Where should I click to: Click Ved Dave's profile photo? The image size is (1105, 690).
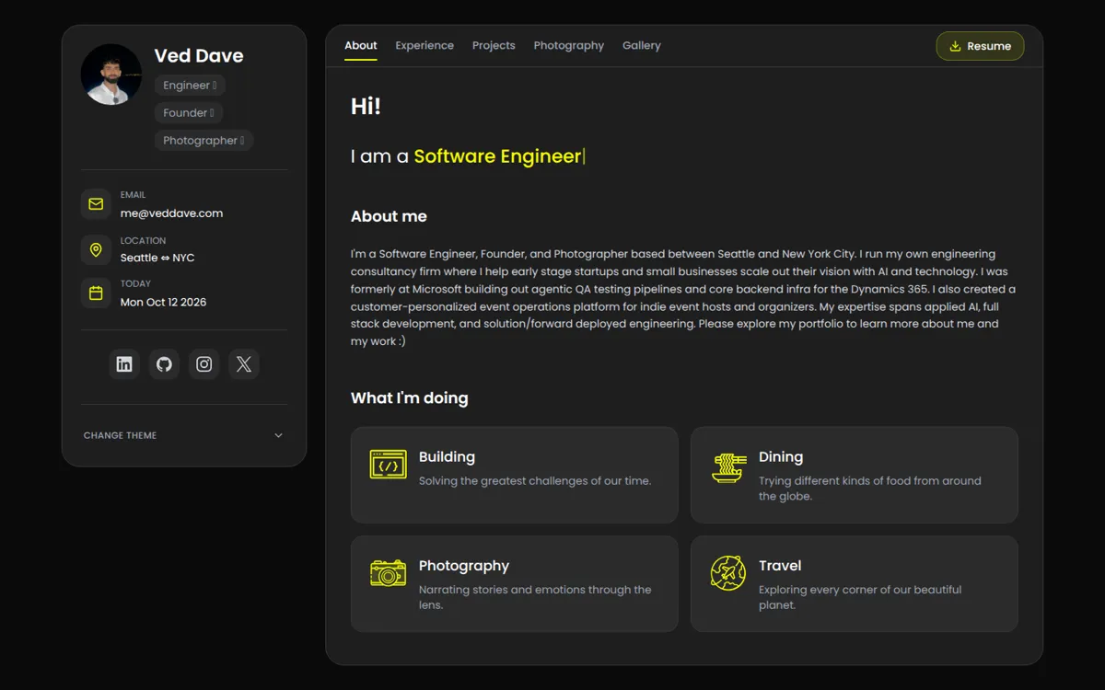[x=111, y=75]
